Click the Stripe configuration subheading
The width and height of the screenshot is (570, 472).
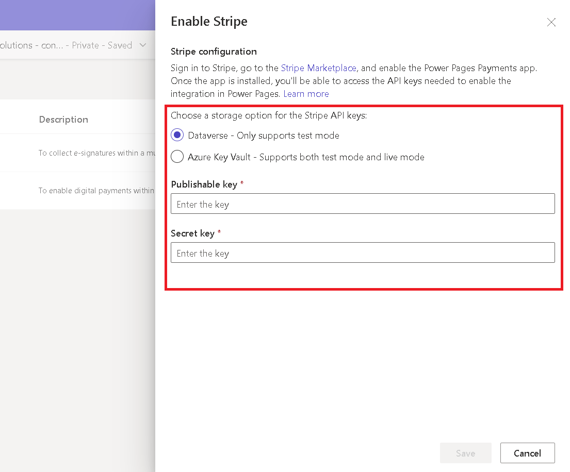214,52
